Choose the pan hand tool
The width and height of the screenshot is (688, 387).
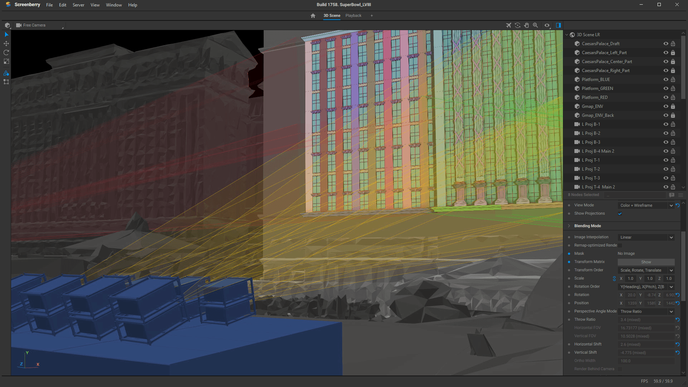point(526,25)
